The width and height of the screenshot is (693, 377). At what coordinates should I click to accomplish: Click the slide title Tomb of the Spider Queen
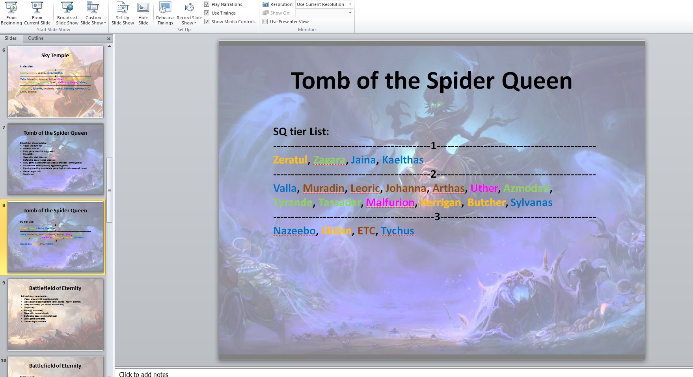tap(432, 81)
